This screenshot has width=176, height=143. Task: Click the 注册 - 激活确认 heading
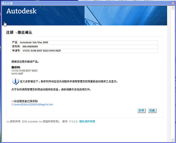click(x=19, y=33)
